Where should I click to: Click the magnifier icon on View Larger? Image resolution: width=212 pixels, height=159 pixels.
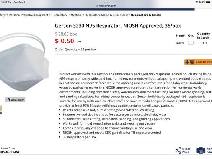point(9,100)
